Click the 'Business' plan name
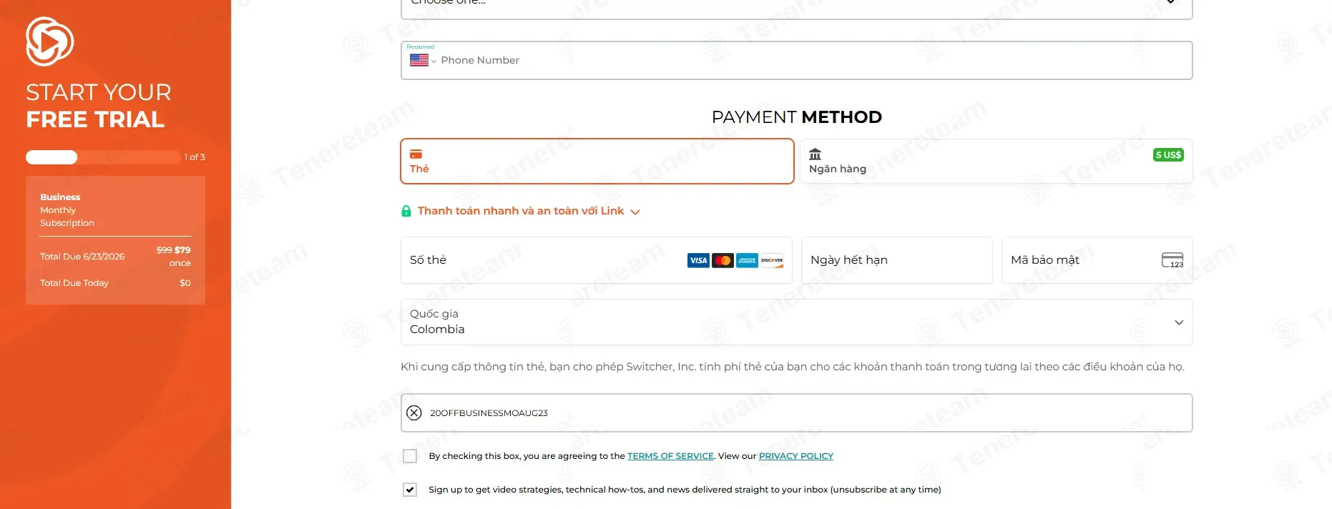Image resolution: width=1332 pixels, height=509 pixels. 60,197
